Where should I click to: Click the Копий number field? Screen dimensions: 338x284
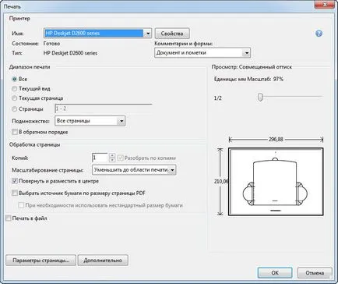pyautogui.click(x=100, y=158)
